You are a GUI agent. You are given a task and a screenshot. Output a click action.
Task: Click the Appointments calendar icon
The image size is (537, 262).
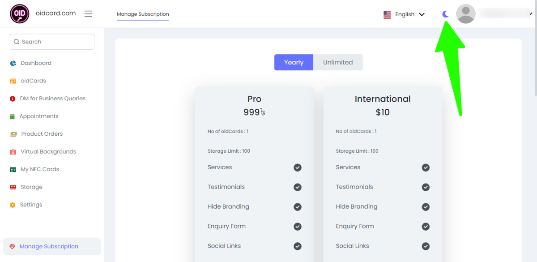pos(13,116)
